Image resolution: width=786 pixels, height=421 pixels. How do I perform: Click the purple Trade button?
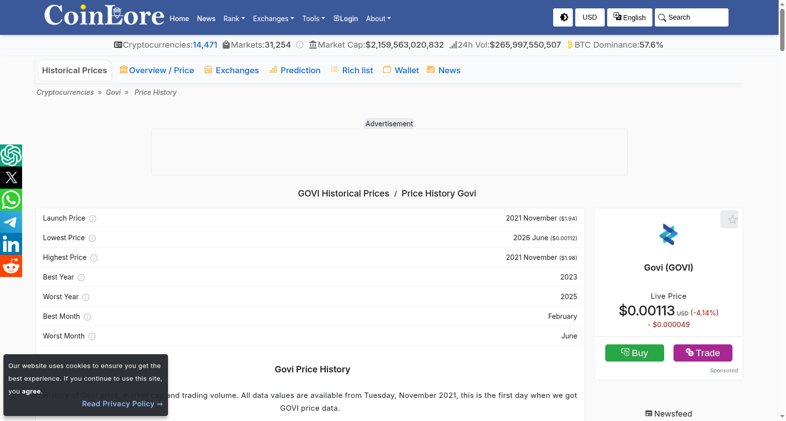pyautogui.click(x=703, y=353)
